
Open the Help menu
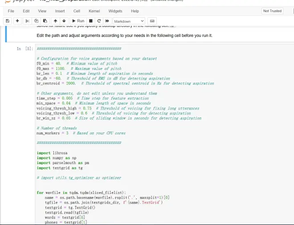pyautogui.click(x=135, y=11)
